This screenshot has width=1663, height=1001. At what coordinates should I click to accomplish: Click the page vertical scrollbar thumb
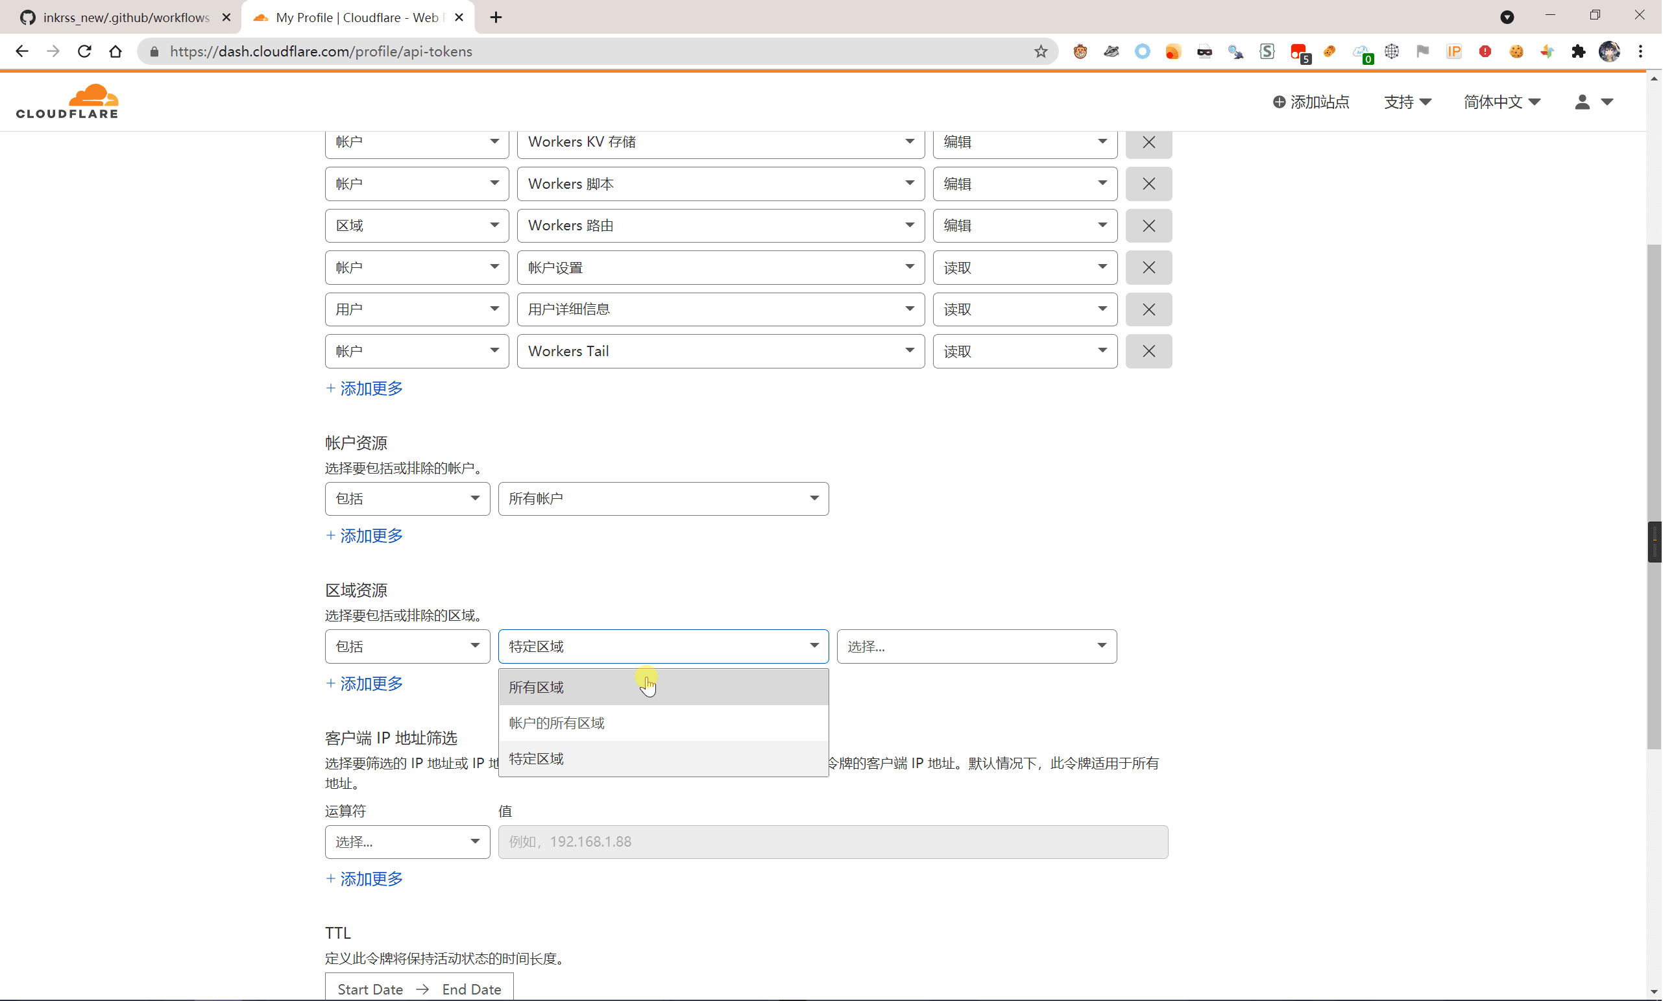(x=1653, y=496)
